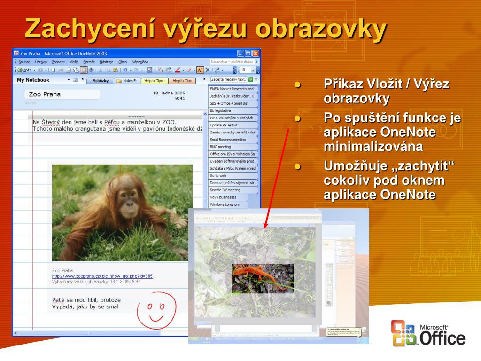Viewport: 481px width, 361px height.
Task: Open the Nápověda menu
Action: coord(140,62)
